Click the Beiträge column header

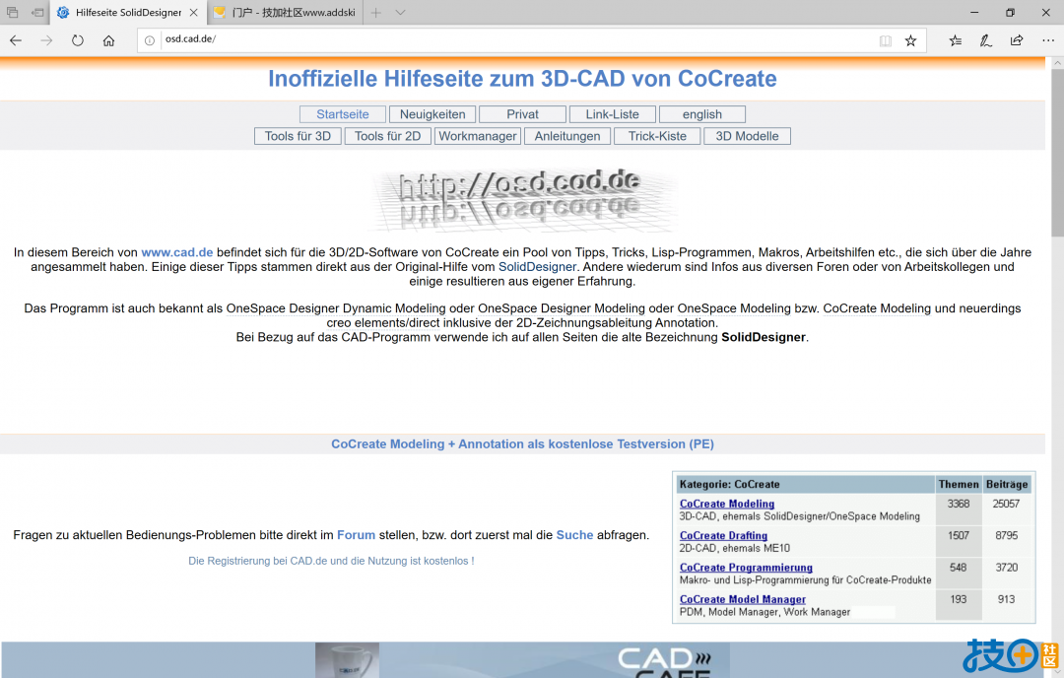pyautogui.click(x=1007, y=485)
